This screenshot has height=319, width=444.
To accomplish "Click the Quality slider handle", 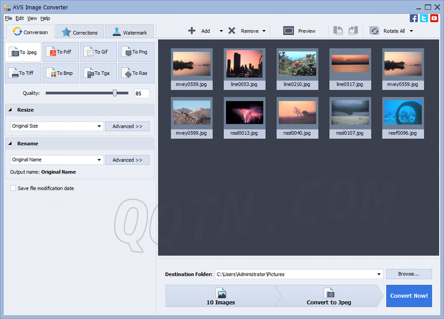I will (115, 93).
